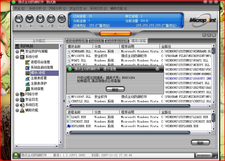Screen dimensions: 225x161
Task: Start the 扫描 scan tool
Action: click(x=40, y=19)
